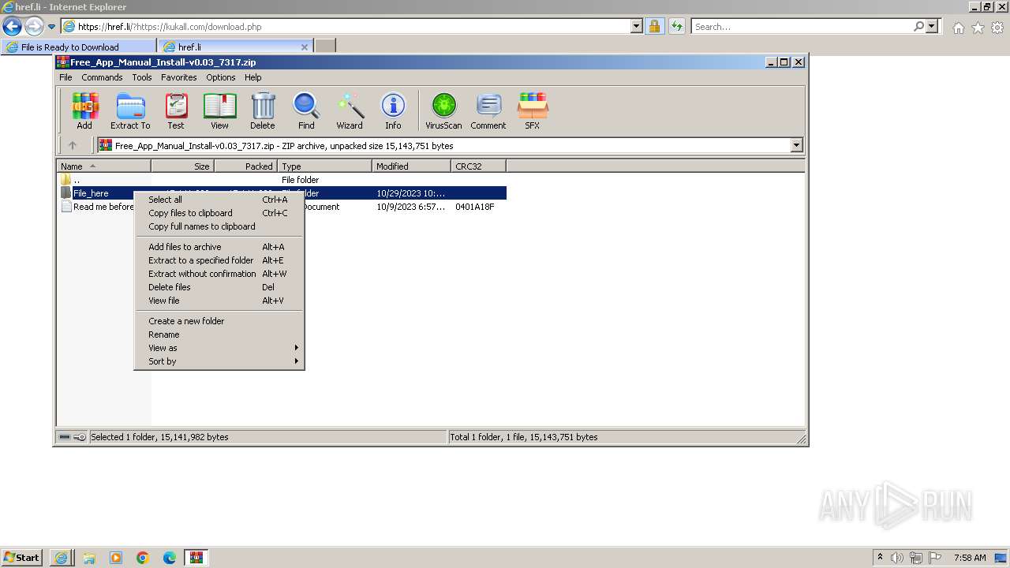The width and height of the screenshot is (1010, 568).
Task: Choose View file from context menu
Action: pos(219,301)
